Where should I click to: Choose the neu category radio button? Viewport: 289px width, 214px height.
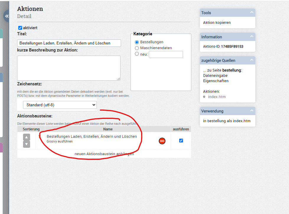click(137, 54)
